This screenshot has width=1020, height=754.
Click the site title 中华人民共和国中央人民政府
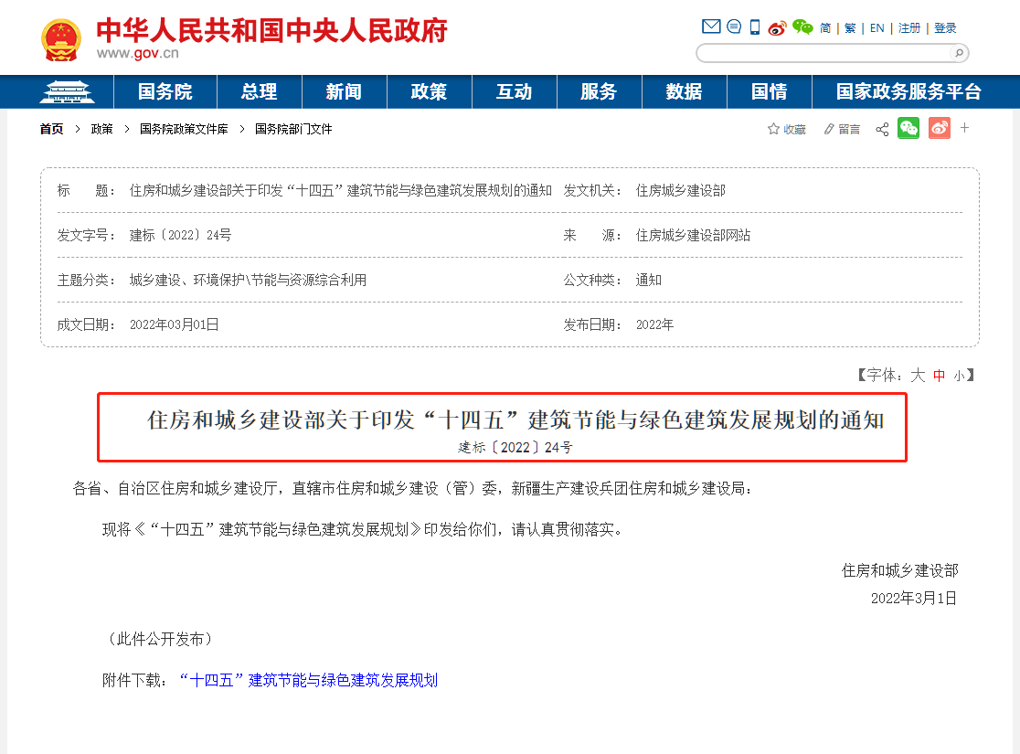[272, 30]
